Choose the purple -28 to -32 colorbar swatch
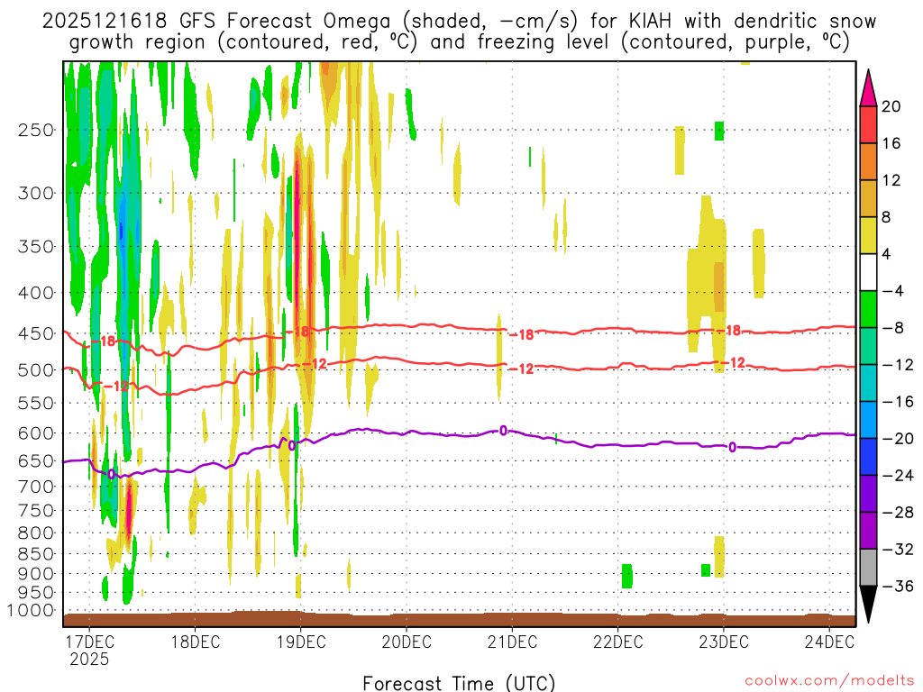The image size is (923, 692). 868,531
